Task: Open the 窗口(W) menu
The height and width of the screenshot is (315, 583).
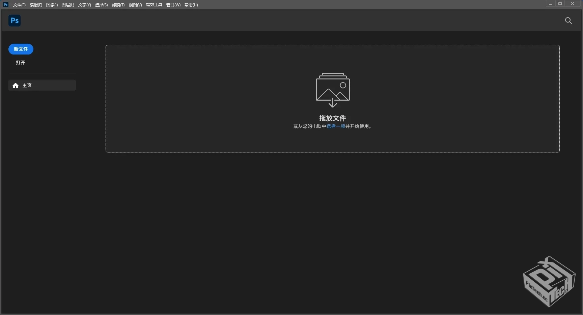Action: click(x=173, y=5)
